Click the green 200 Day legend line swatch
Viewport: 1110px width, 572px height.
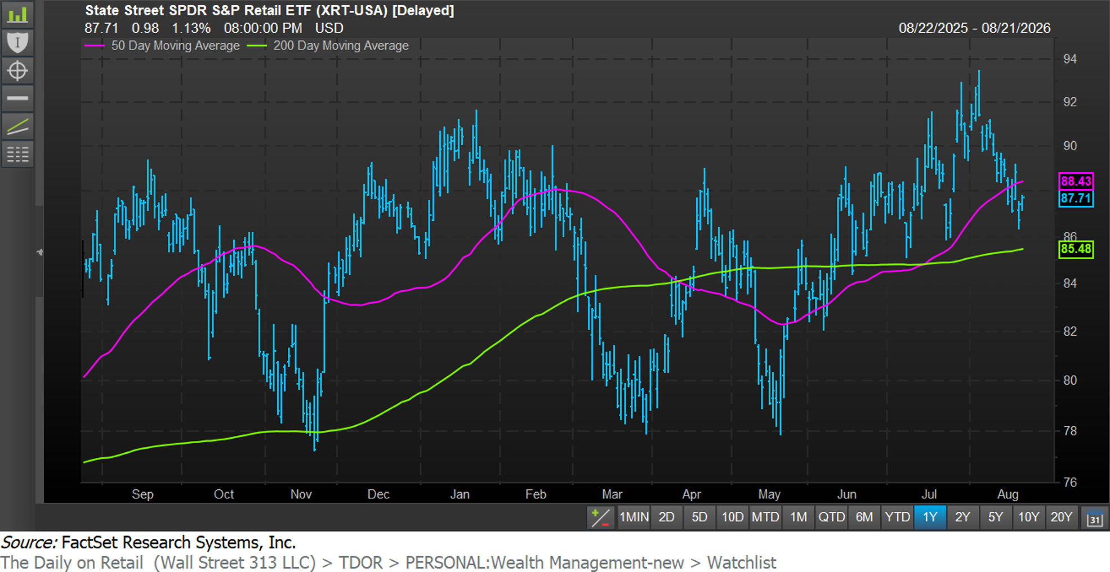click(257, 46)
